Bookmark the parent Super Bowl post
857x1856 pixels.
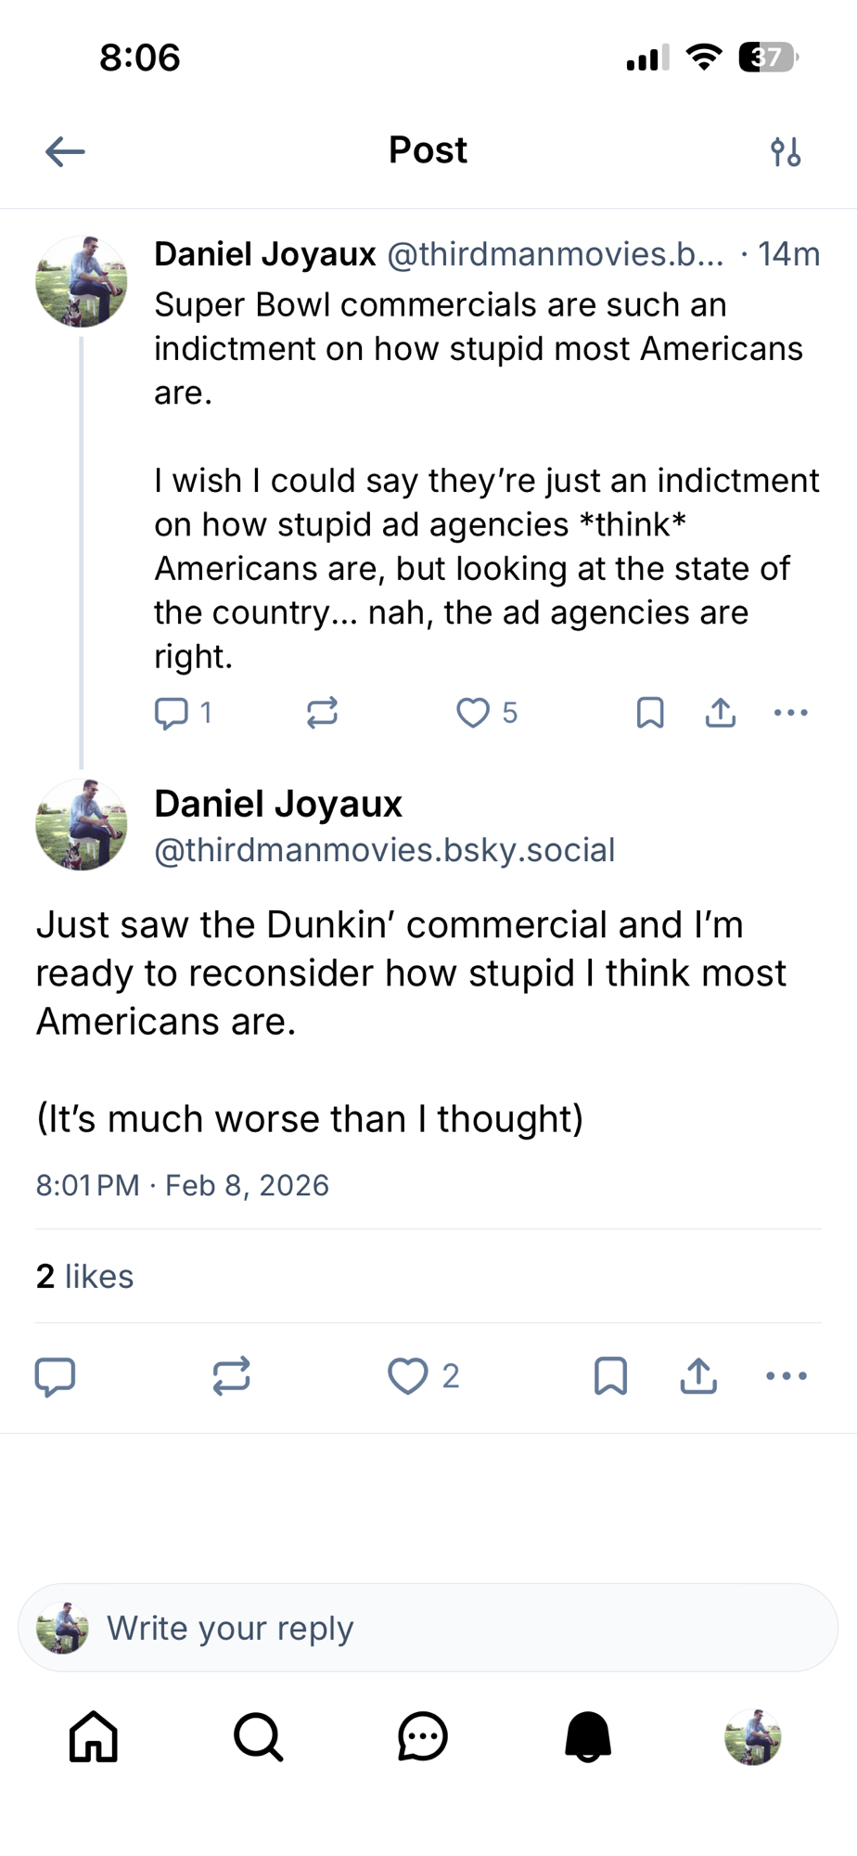point(650,713)
